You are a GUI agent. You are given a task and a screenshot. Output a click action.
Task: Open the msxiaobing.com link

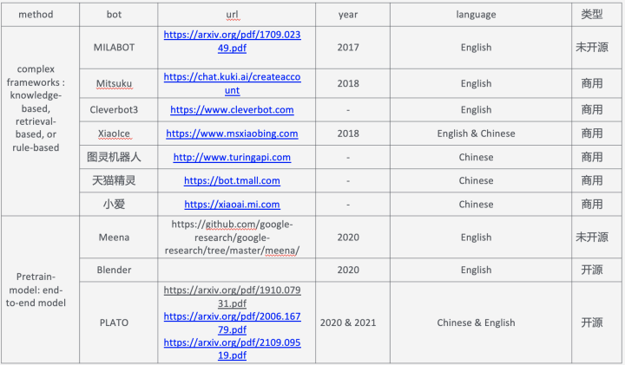coord(232,134)
